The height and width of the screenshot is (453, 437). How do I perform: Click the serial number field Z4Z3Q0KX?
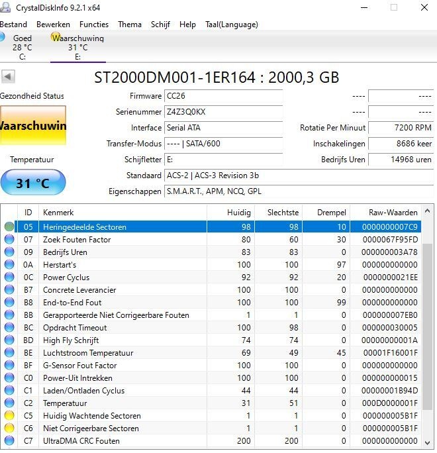coord(223,112)
